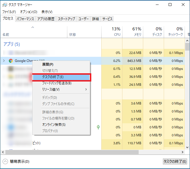Click the sort arrow above the 名前 column
Viewport: 190px width, 169px height.
[33, 27]
